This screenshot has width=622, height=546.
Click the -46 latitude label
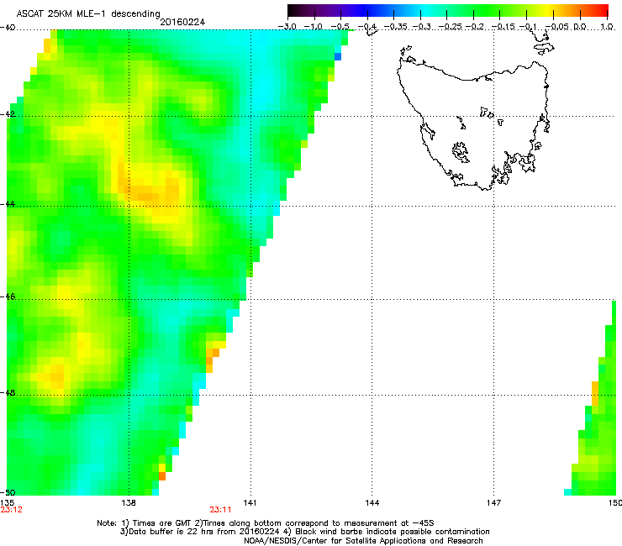(8, 297)
